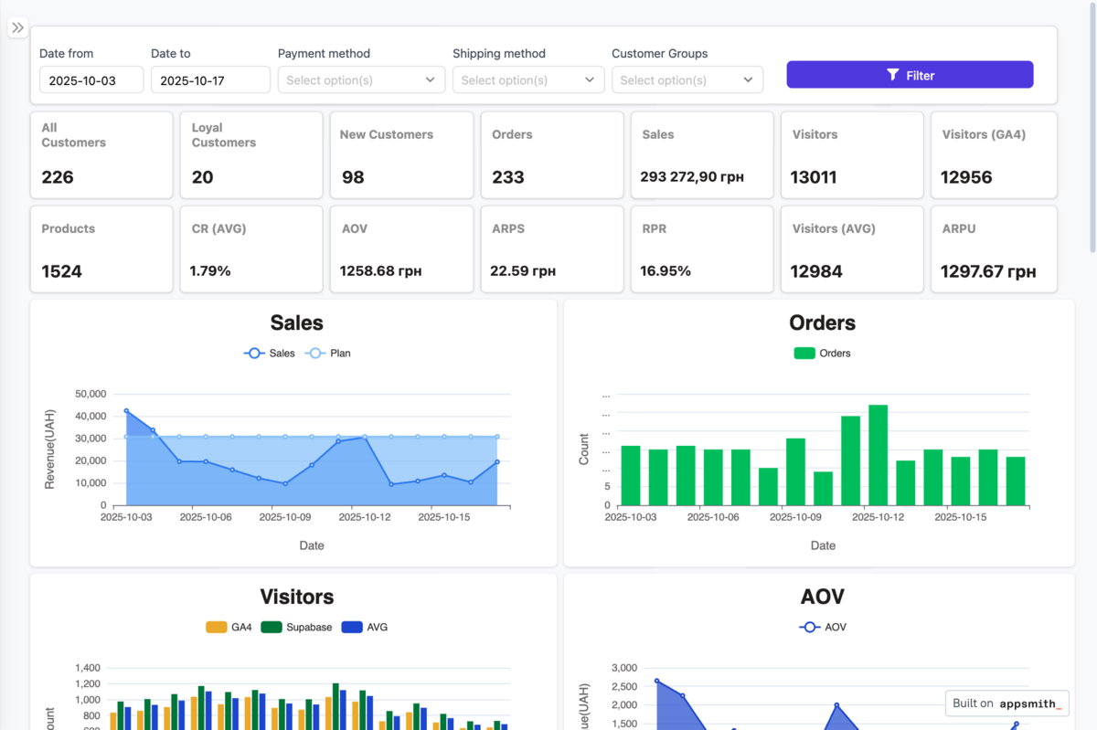Open the Payment method dropdown
This screenshot has height=730, width=1097.
pos(361,80)
